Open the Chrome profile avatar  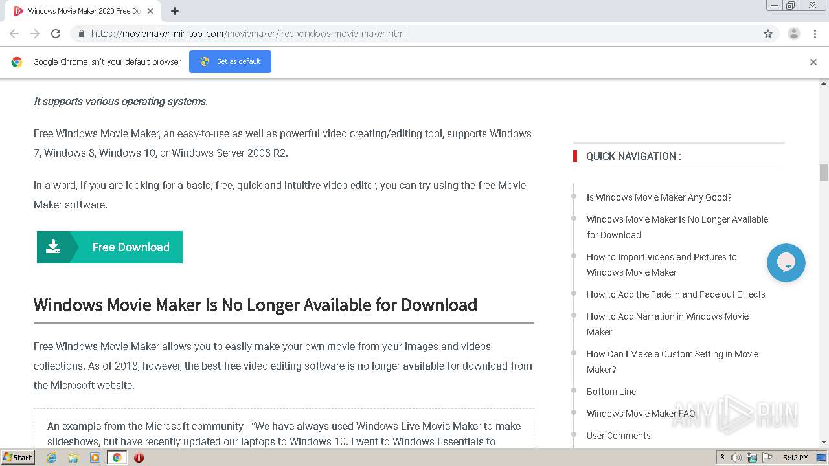(x=794, y=34)
